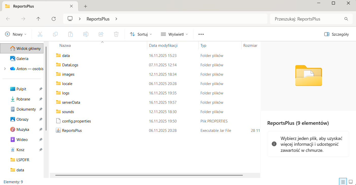
Task: Select the ReportsPlus window tab
Action: click(39, 6)
